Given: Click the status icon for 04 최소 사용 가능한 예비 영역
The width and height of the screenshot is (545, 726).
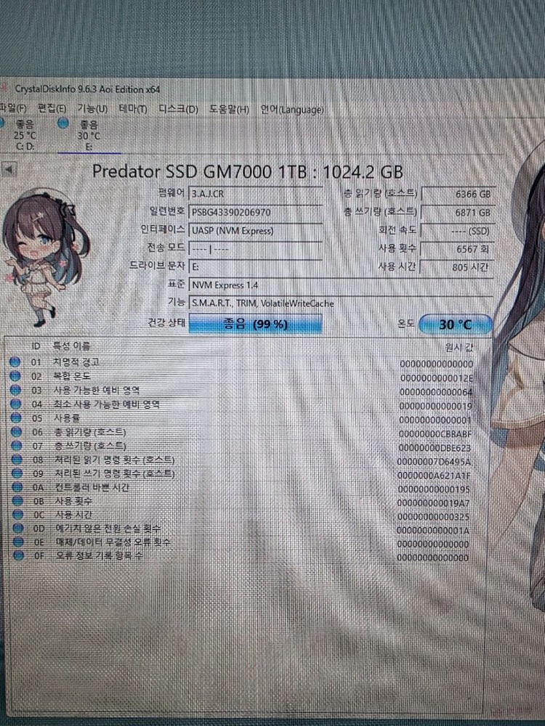Looking at the screenshot, I should coord(16,404).
